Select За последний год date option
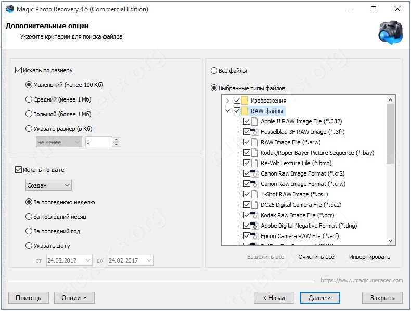This screenshot has width=411, height=311. (29, 231)
